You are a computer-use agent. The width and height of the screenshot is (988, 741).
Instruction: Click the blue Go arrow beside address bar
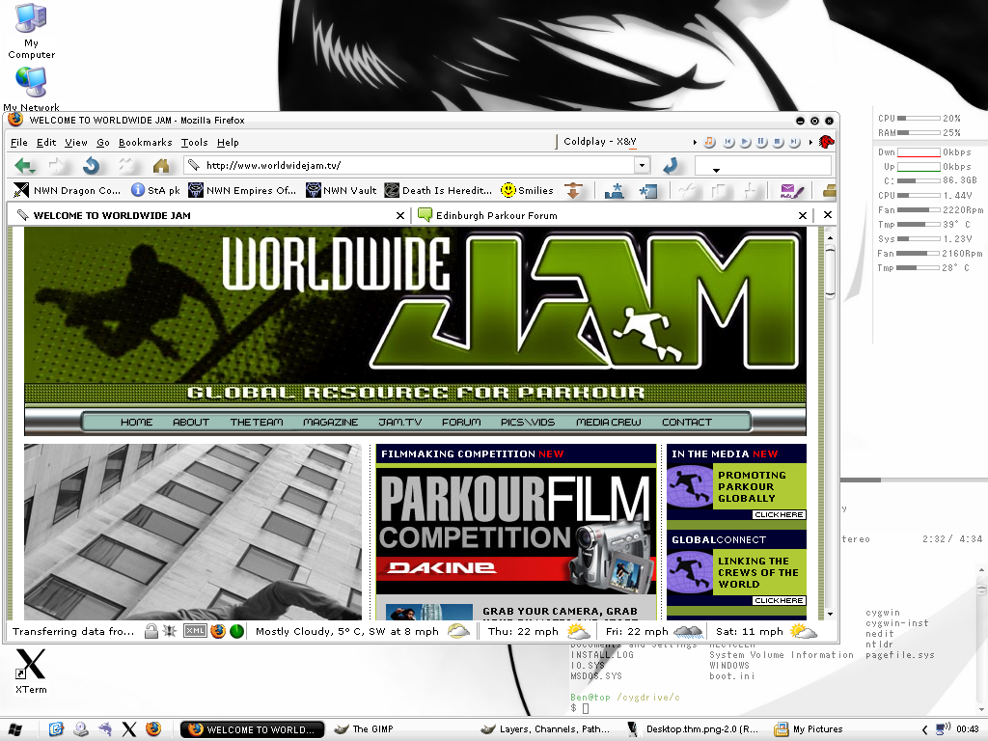tap(671, 166)
